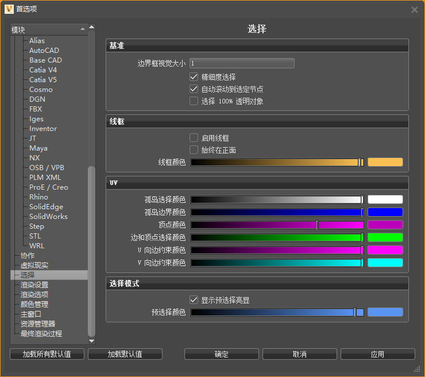Click the 顶点颜色 purple slider
Image resolution: width=425 pixels, height=377 pixels.
click(x=277, y=225)
